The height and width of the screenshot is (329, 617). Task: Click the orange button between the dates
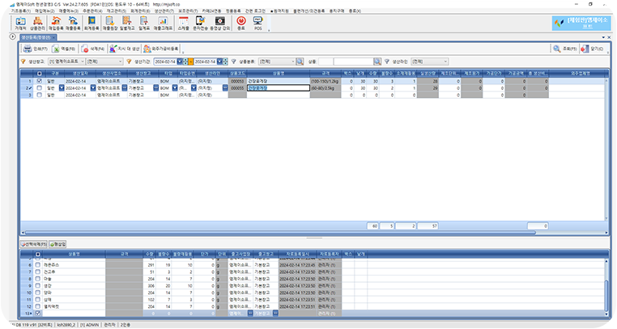(x=190, y=62)
